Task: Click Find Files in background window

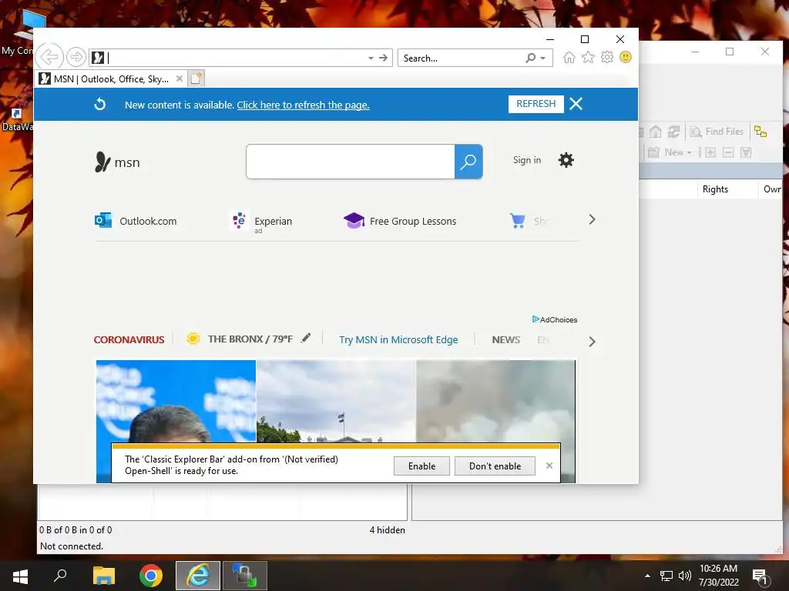Action: [717, 132]
